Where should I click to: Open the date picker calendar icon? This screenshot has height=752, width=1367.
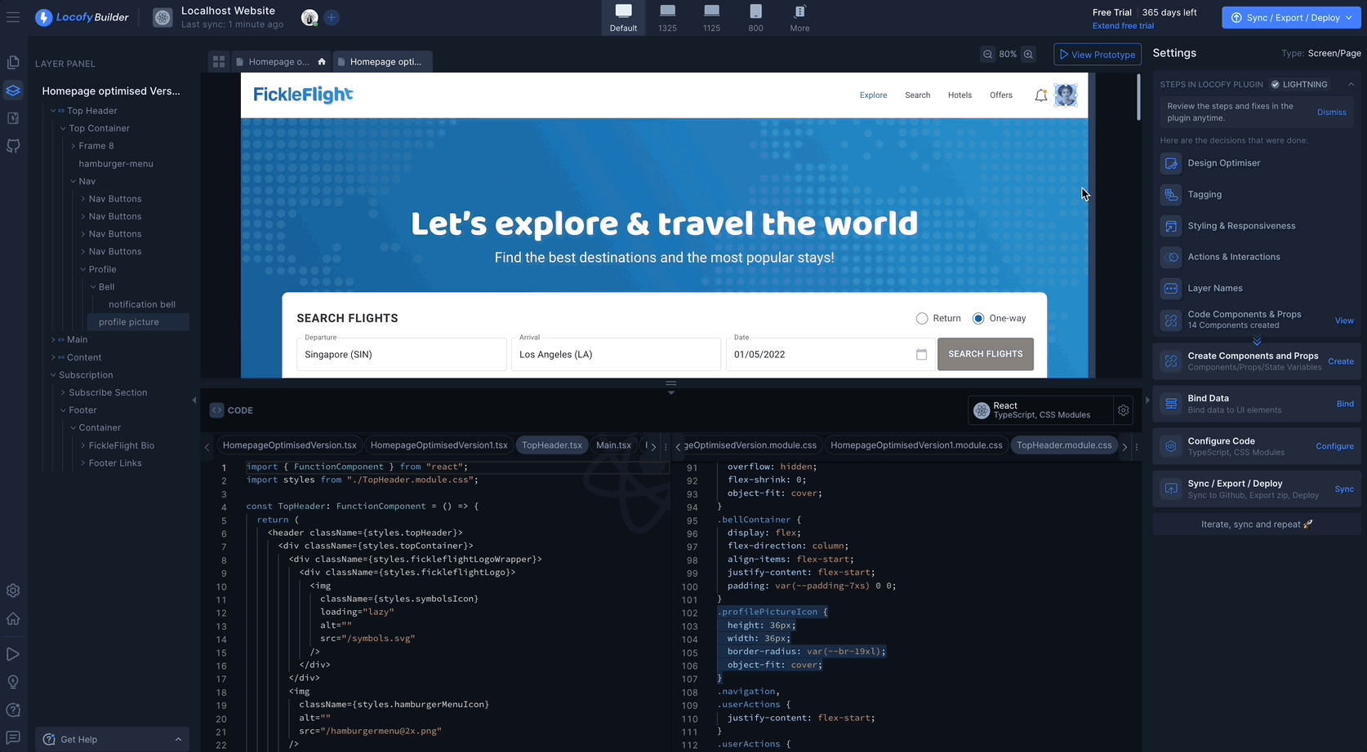point(921,355)
